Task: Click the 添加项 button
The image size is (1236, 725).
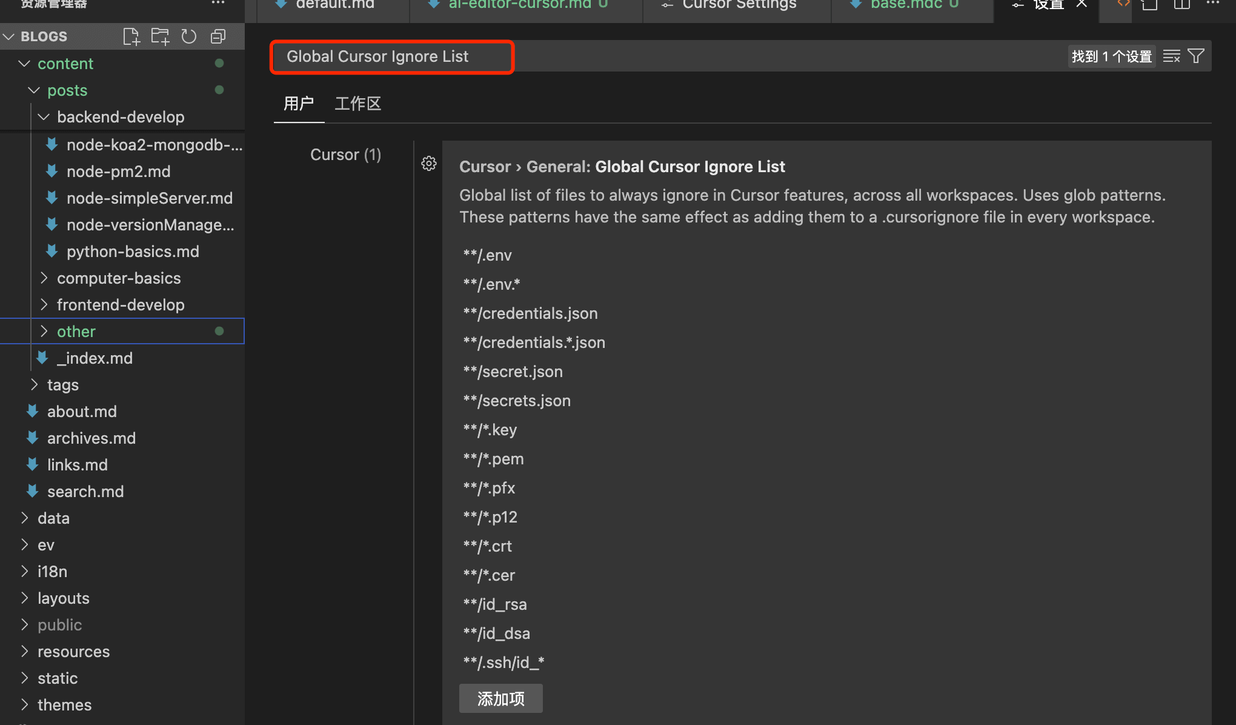Action: (x=501, y=699)
